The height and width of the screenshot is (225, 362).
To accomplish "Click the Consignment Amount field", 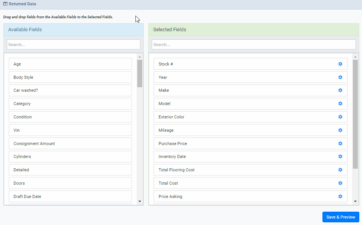I will (70, 144).
